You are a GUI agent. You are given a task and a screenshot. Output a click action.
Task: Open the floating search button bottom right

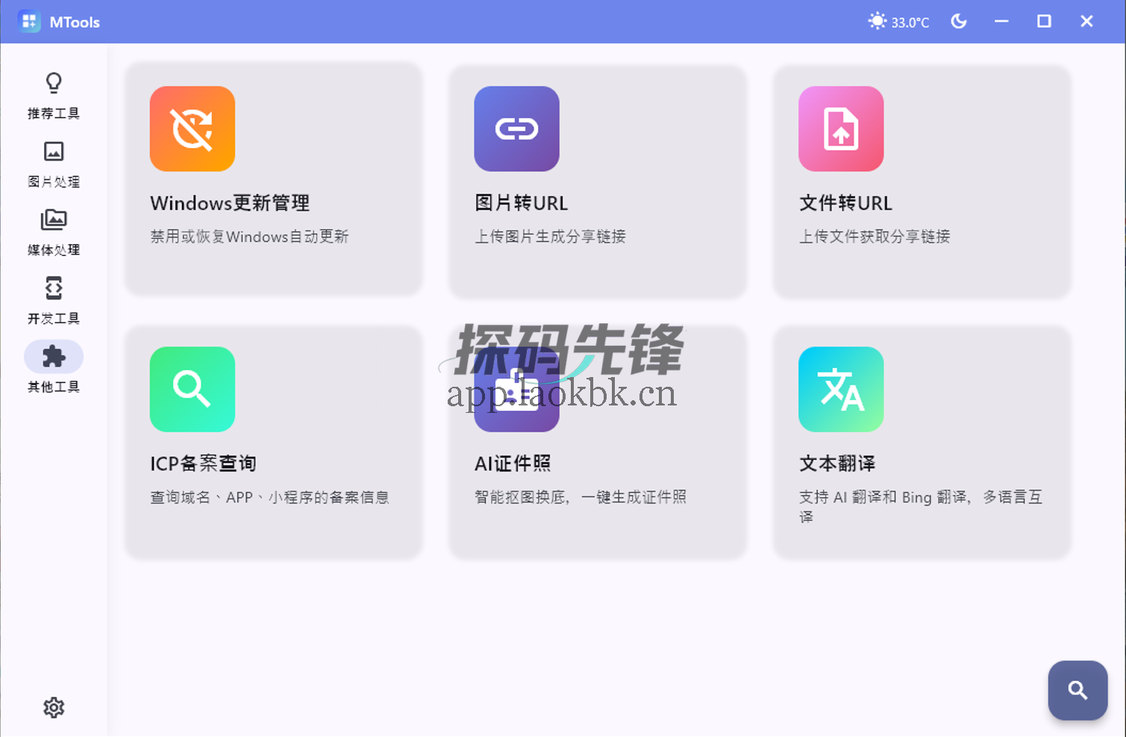1077,690
